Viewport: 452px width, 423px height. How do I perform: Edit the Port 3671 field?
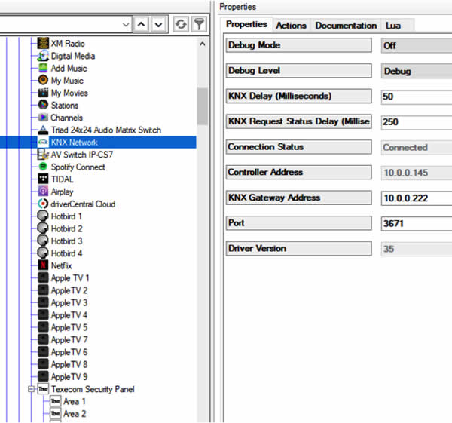point(417,224)
